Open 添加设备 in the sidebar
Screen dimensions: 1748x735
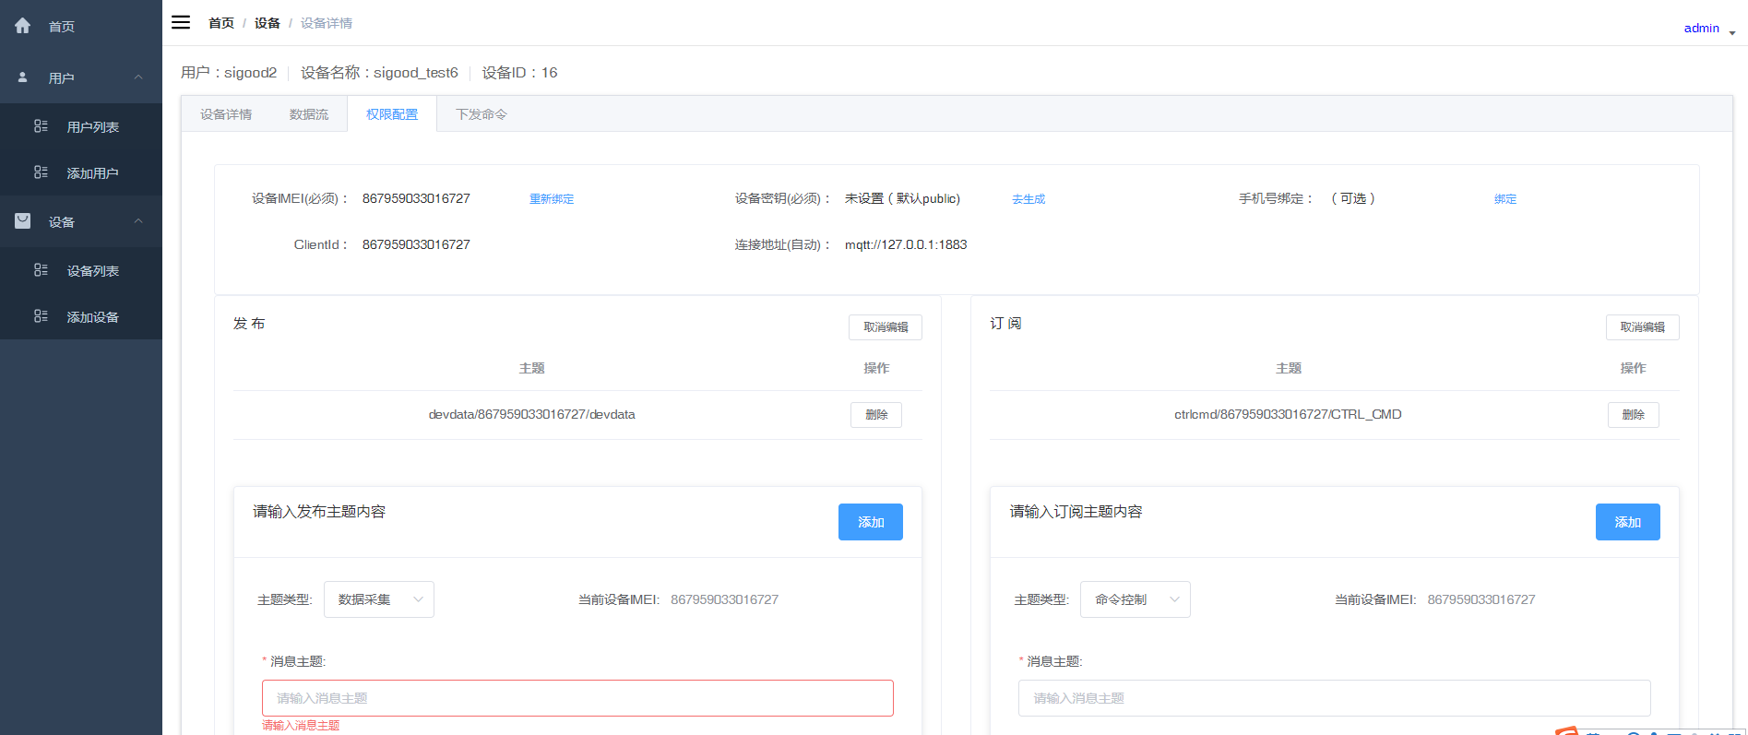tap(93, 317)
